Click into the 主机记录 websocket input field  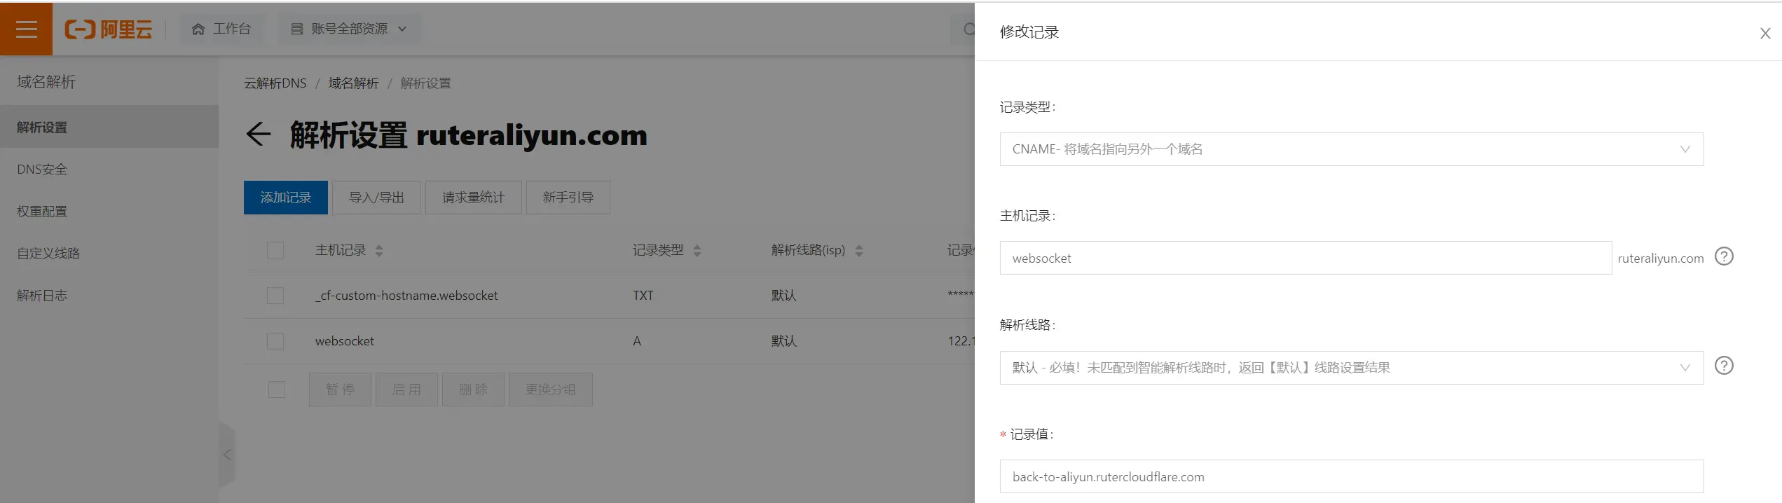pos(1305,258)
